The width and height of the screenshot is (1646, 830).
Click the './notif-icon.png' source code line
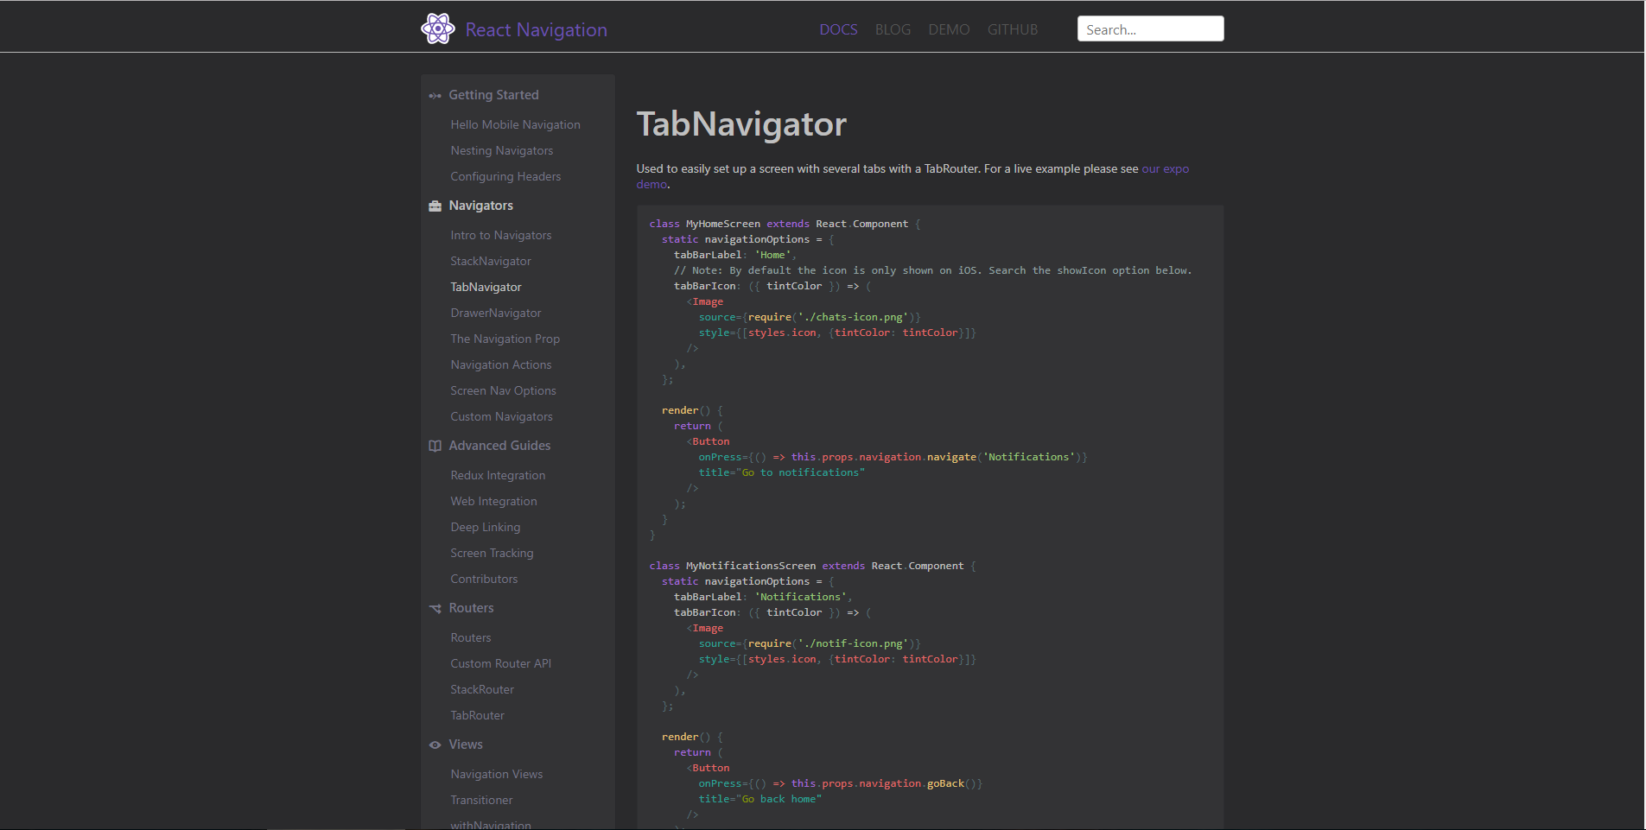810,643
